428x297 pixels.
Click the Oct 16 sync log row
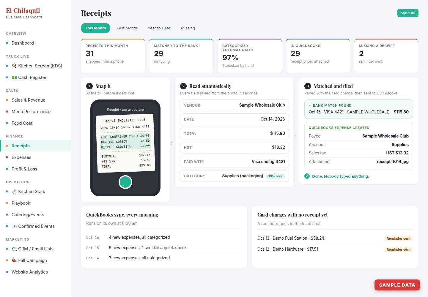tap(164, 237)
